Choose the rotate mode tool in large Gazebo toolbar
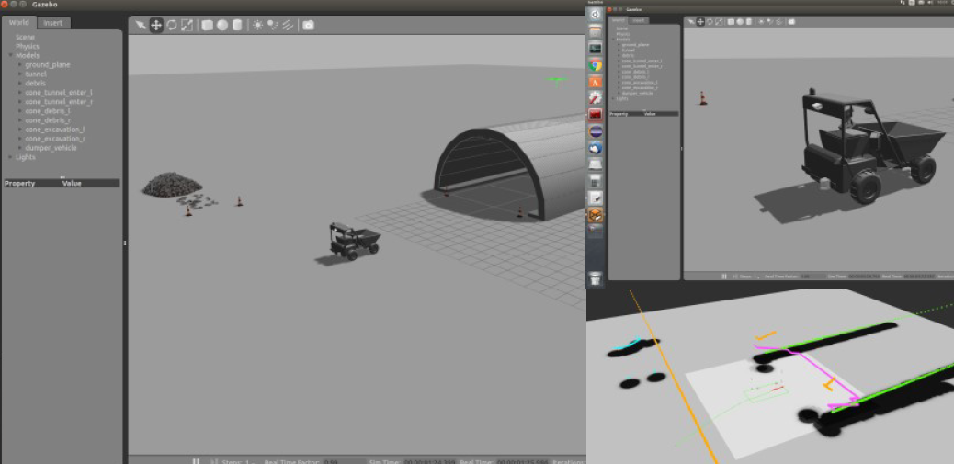954x464 pixels. (172, 25)
